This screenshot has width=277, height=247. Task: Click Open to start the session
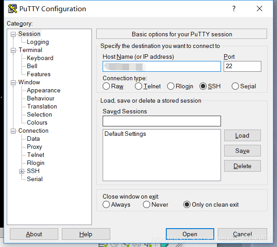coord(190,234)
